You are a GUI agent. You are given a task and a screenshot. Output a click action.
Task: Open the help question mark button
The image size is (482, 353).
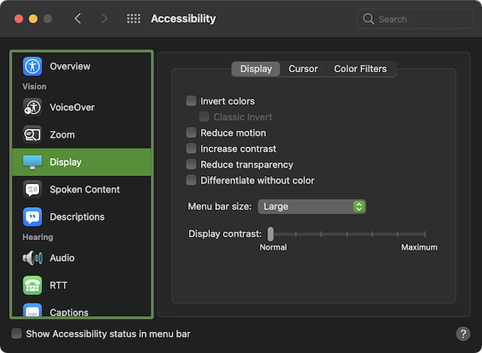463,333
